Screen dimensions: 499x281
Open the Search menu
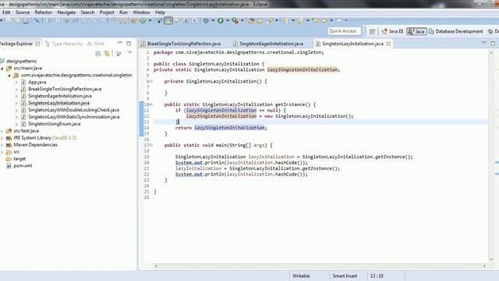pyautogui.click(x=87, y=12)
